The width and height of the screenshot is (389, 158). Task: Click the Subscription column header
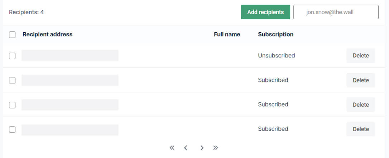coord(275,34)
